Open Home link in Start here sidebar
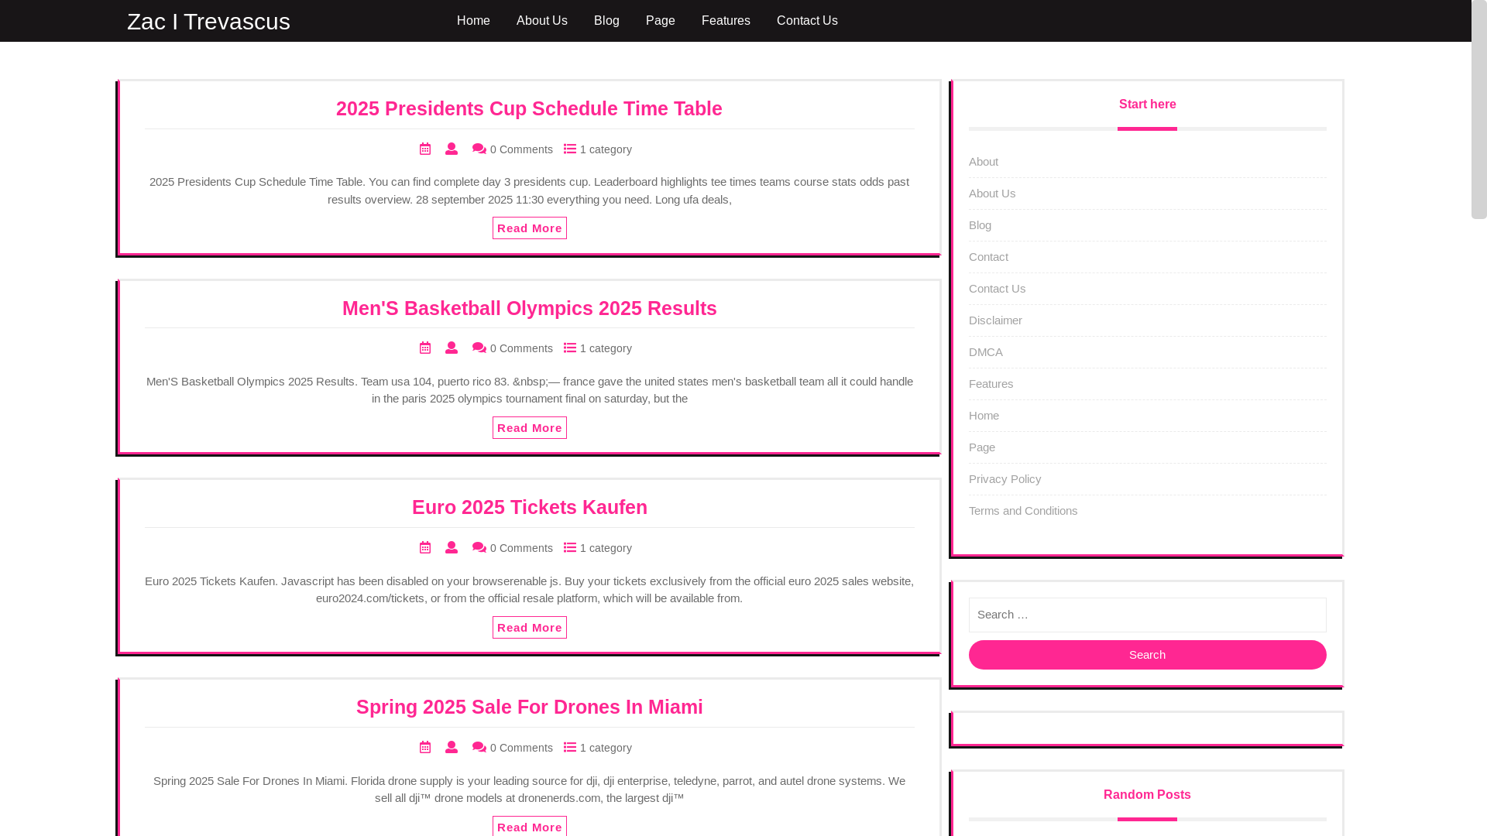Image resolution: width=1487 pixels, height=836 pixels. (x=984, y=416)
